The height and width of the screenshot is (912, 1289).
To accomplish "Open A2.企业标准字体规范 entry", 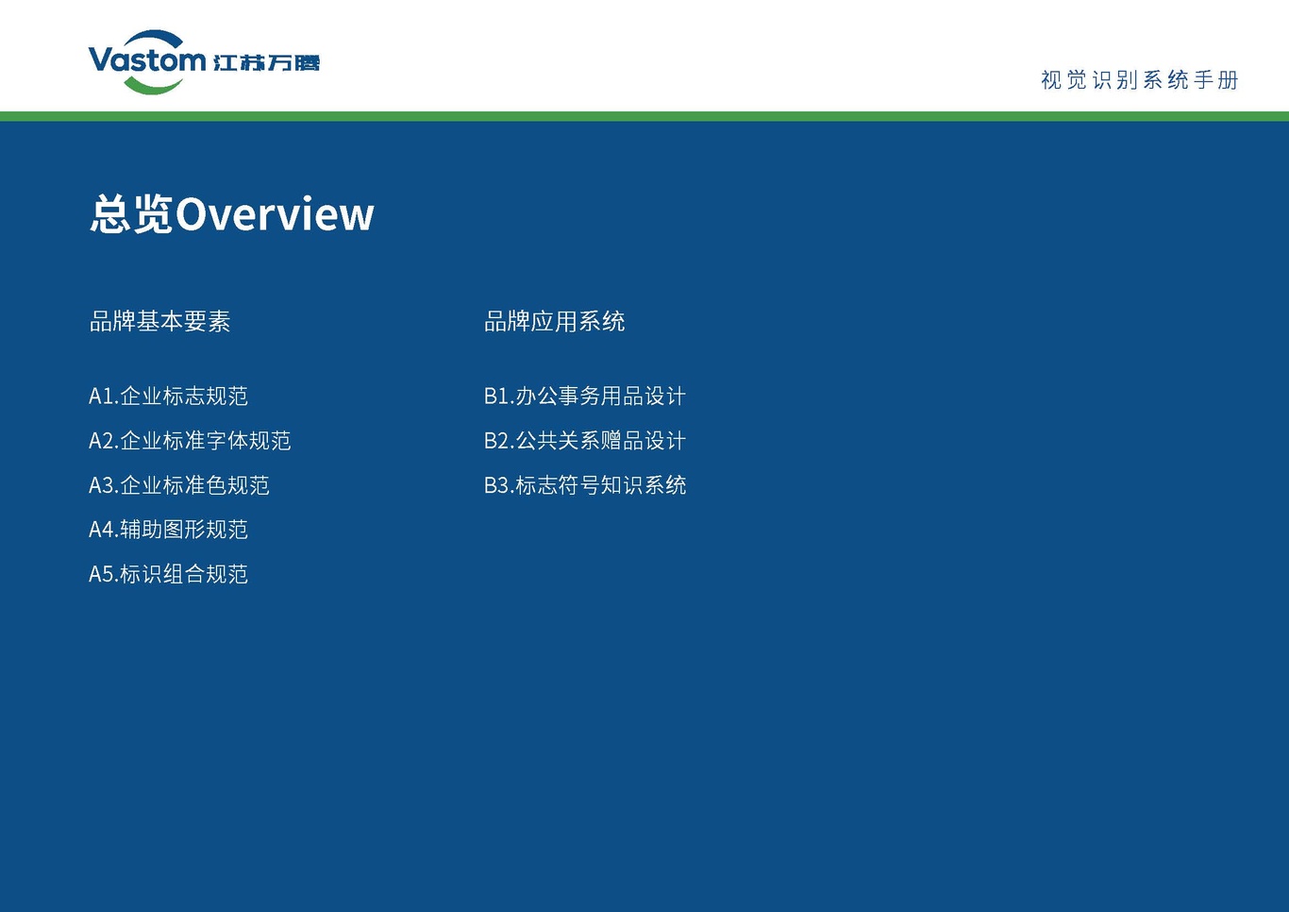I will coord(190,441).
